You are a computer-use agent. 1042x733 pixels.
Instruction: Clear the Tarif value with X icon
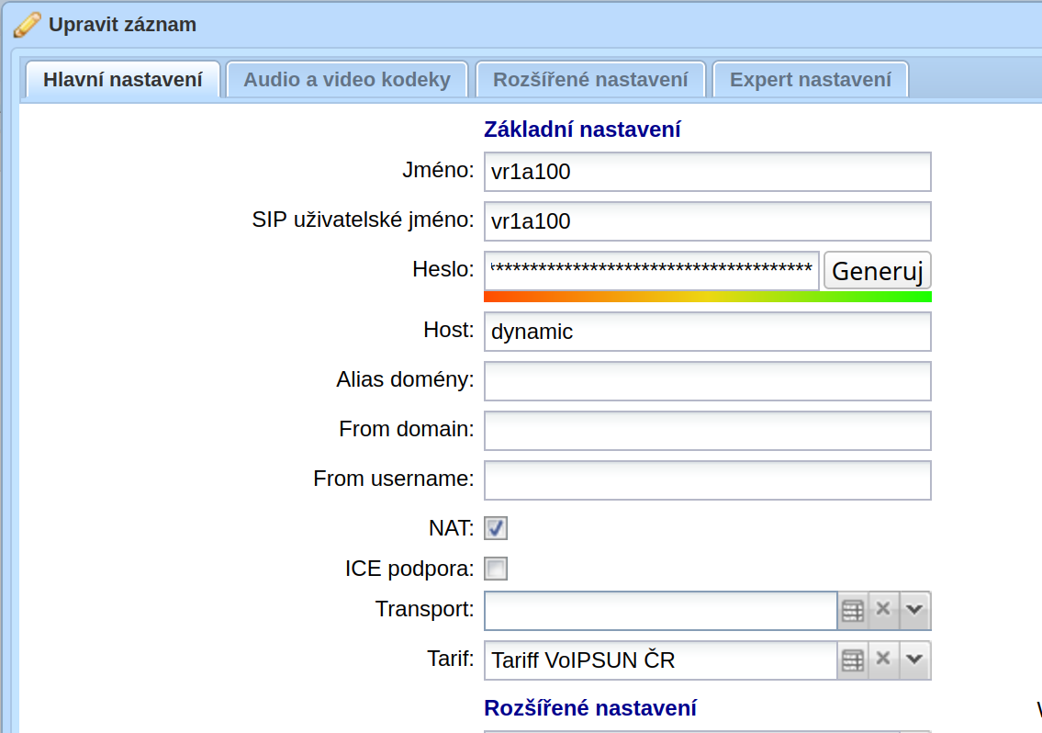pyautogui.click(x=883, y=660)
